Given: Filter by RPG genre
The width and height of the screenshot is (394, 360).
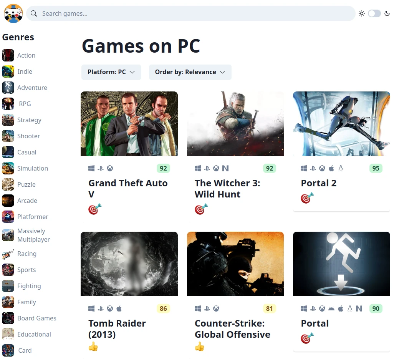Looking at the screenshot, I should [25, 104].
